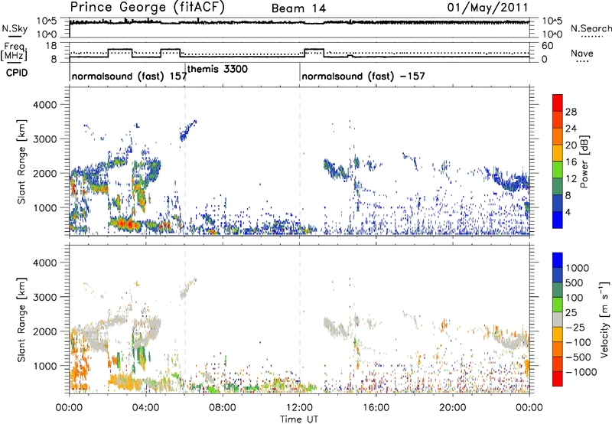612x424 pixels.
Task: Click the '20:00' time tick label
Action: [453, 408]
